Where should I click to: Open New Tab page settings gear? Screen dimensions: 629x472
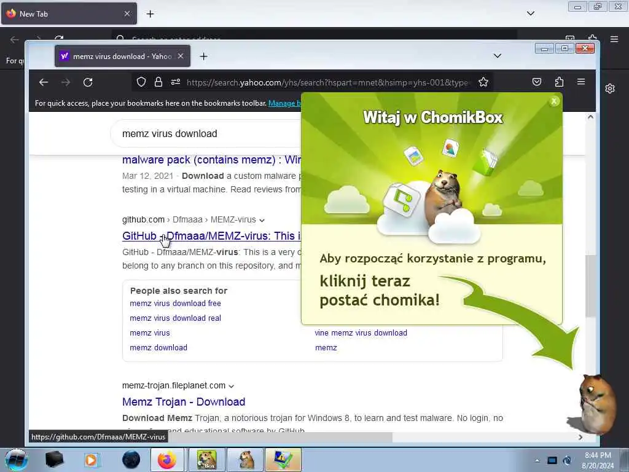[x=610, y=88]
